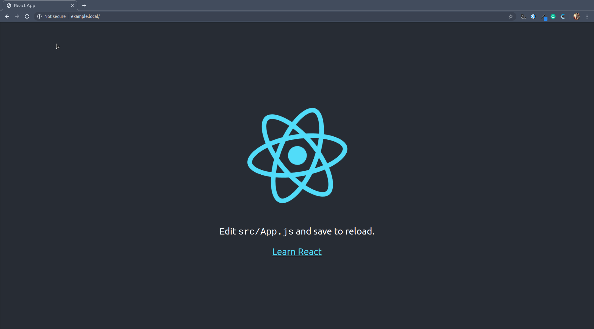Bookmark this page with the star

pos(511,16)
